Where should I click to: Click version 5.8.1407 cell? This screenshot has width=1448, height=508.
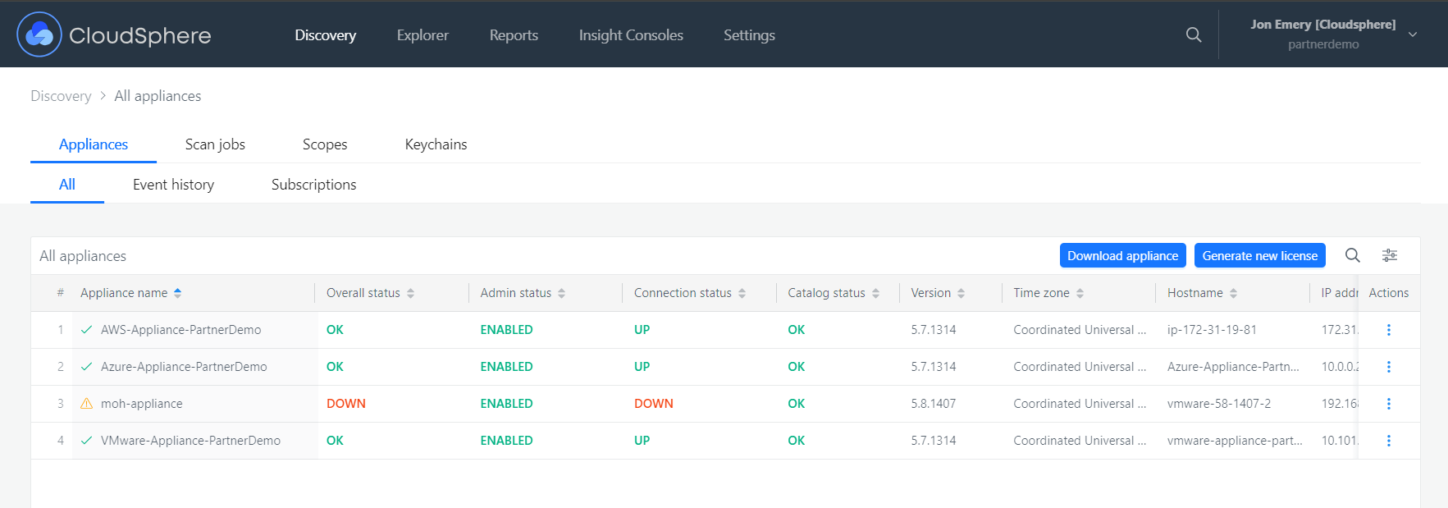click(934, 404)
